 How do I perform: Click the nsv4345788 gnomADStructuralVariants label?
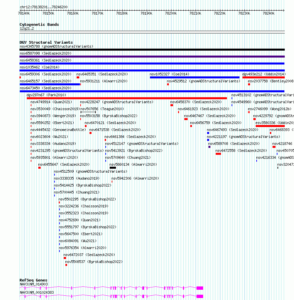coord(56,47)
